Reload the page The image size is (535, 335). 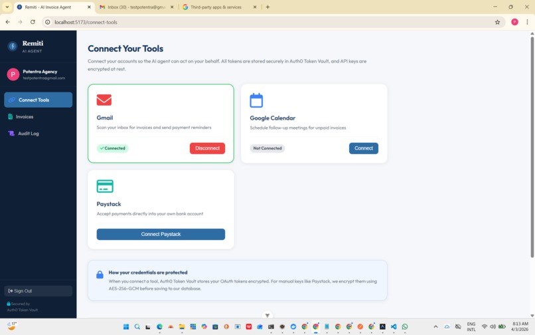click(x=33, y=22)
